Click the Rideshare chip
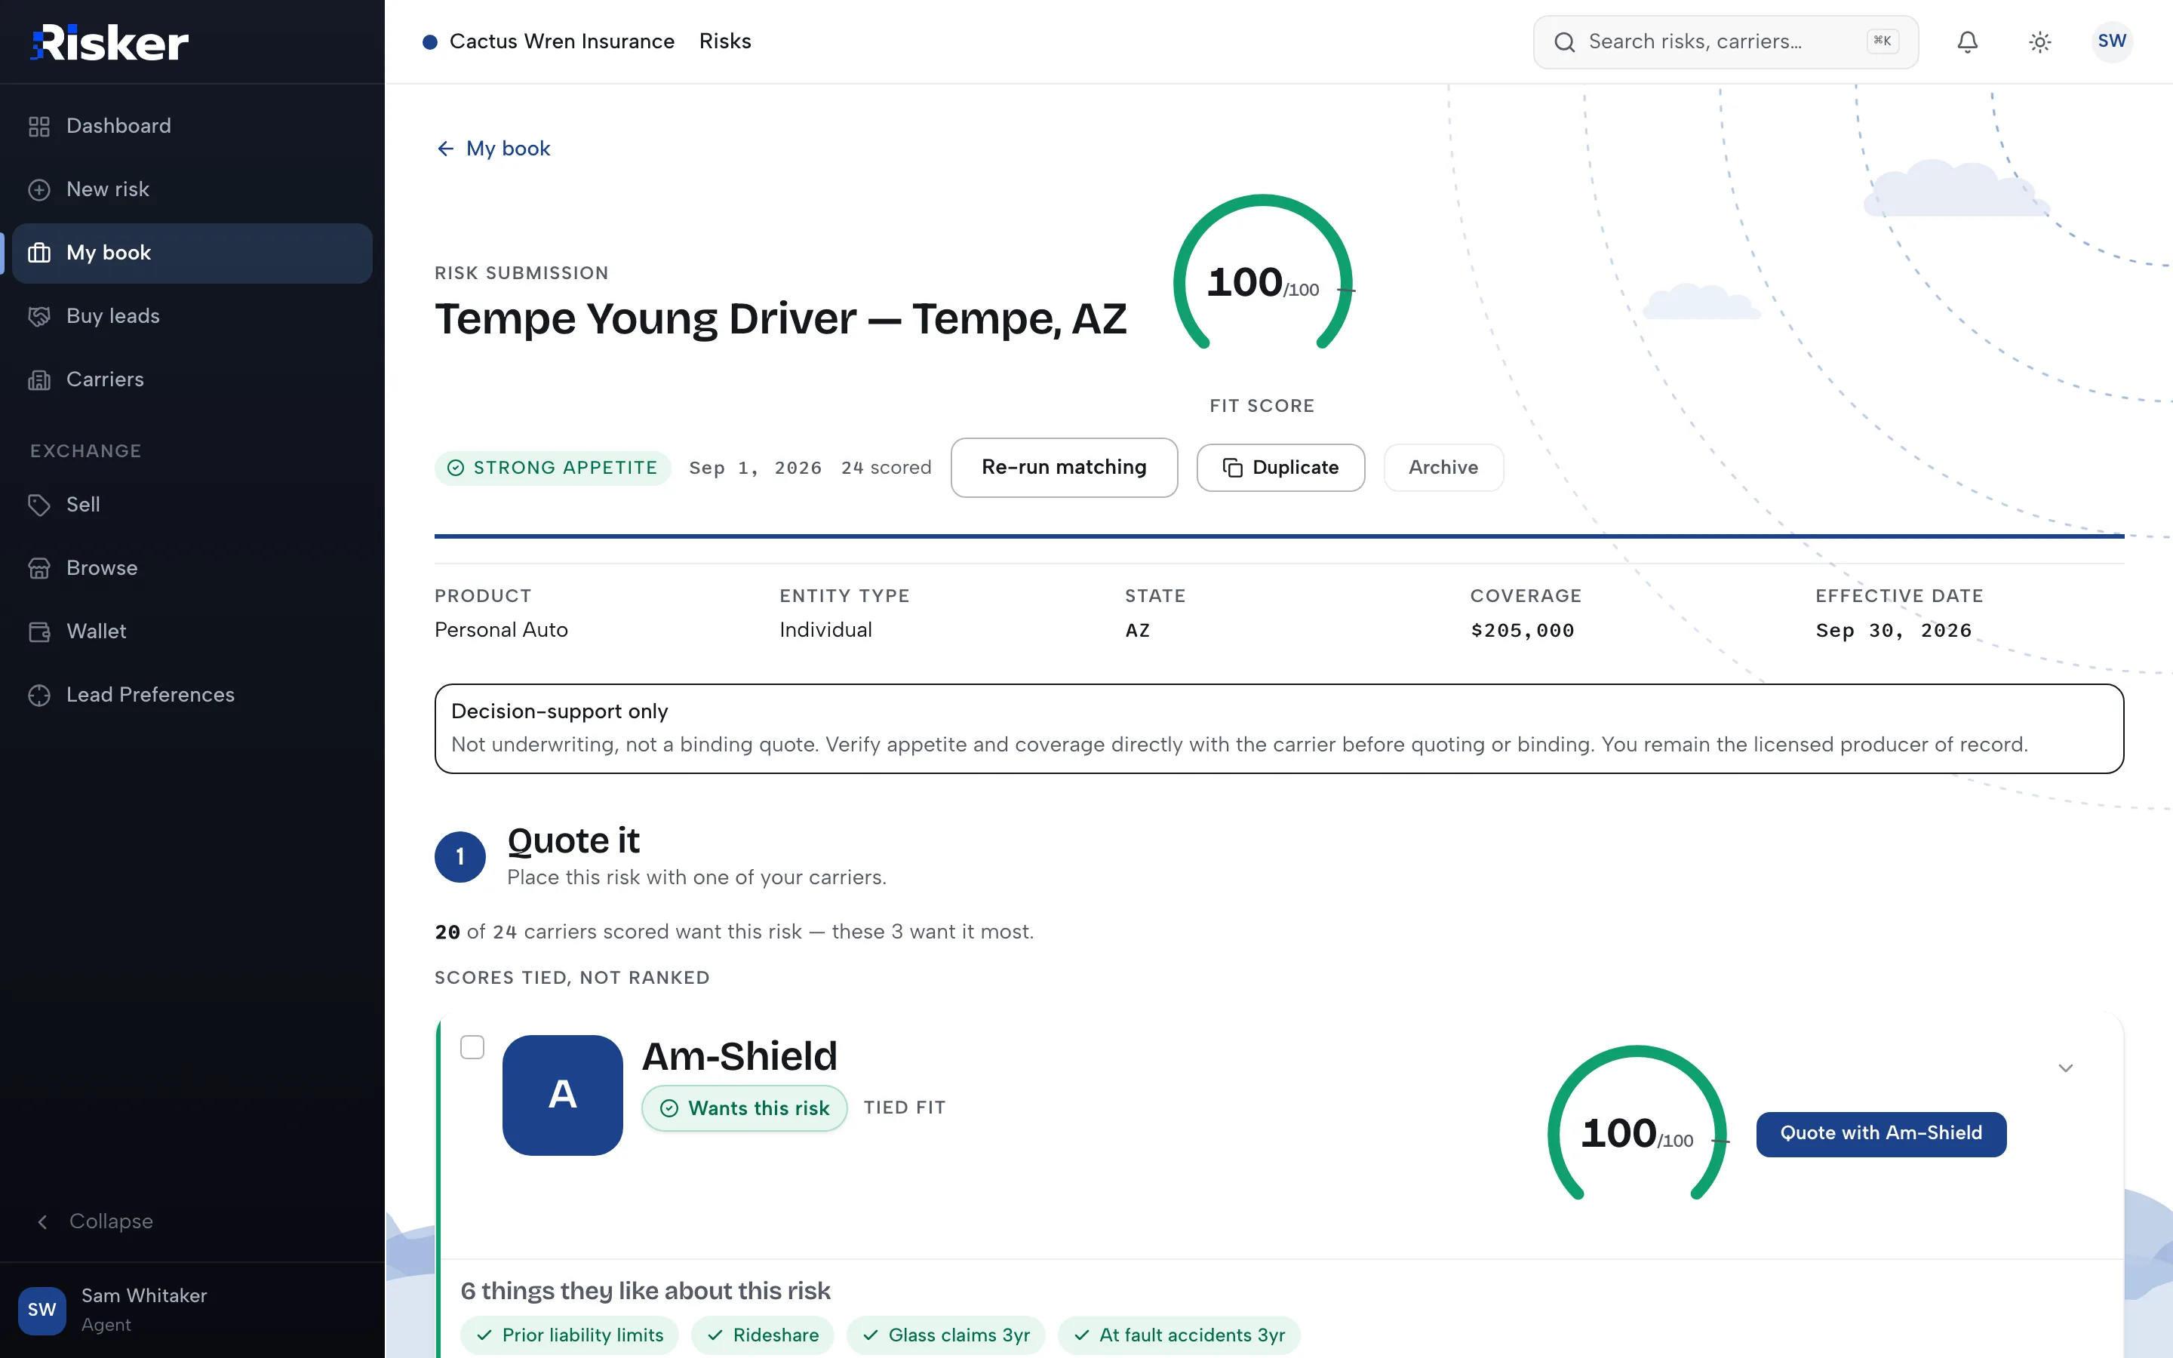 point(762,1335)
